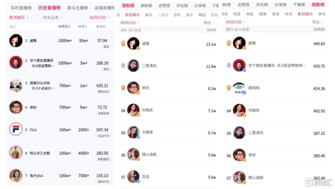Click bronze medal beside 南阳网

tap(229, 87)
